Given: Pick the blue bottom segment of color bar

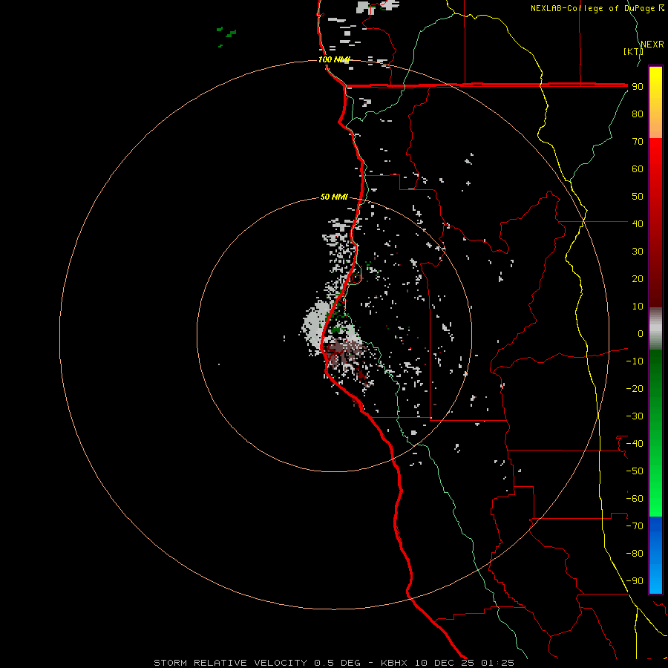Looking at the screenshot, I should coord(655,555).
